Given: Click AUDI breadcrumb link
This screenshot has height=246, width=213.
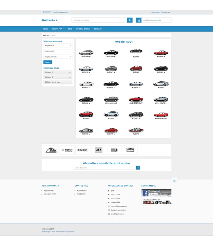Looking at the screenshot, I should point(54,35).
